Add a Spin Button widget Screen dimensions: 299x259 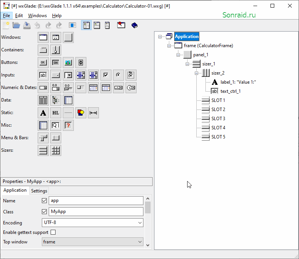tap(81, 62)
